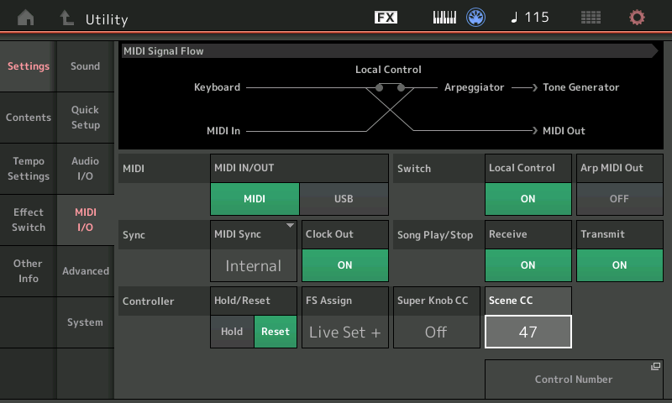The width and height of the screenshot is (672, 403).
Task: Tap the Home icon
Action: [x=26, y=18]
